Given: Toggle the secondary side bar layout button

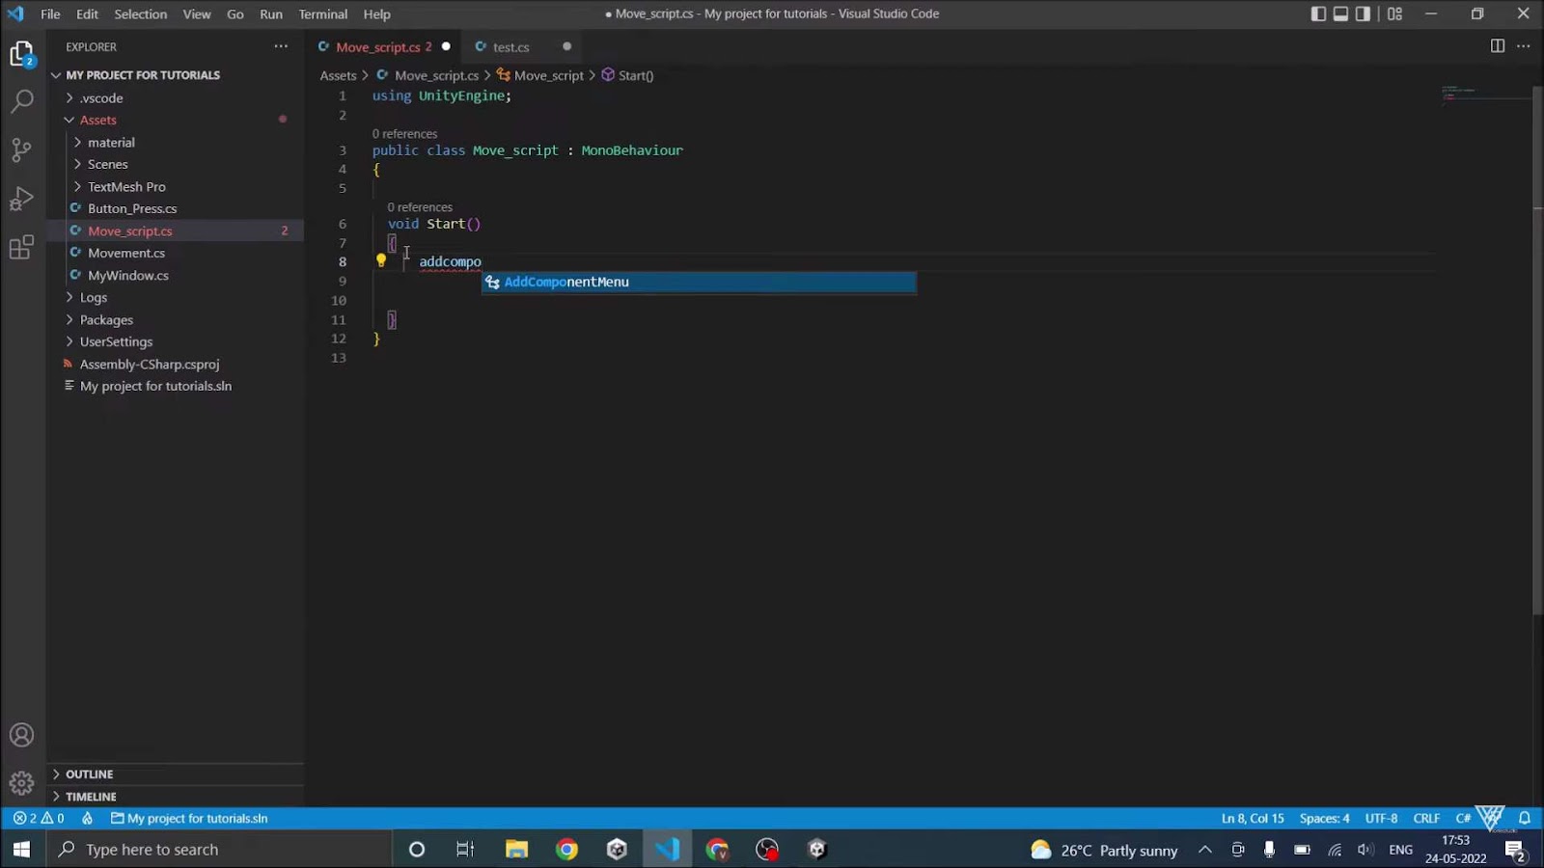Looking at the screenshot, I should 1363,14.
